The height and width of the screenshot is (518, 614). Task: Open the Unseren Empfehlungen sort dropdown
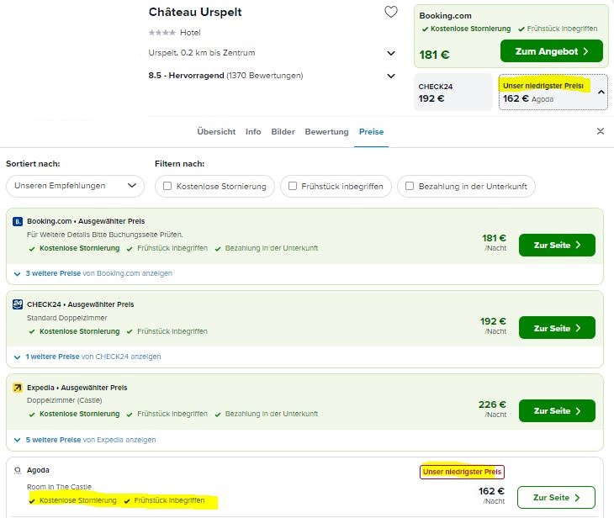tap(75, 186)
